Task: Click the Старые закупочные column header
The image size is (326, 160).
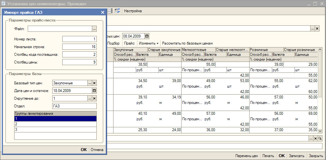Action: click(164, 50)
